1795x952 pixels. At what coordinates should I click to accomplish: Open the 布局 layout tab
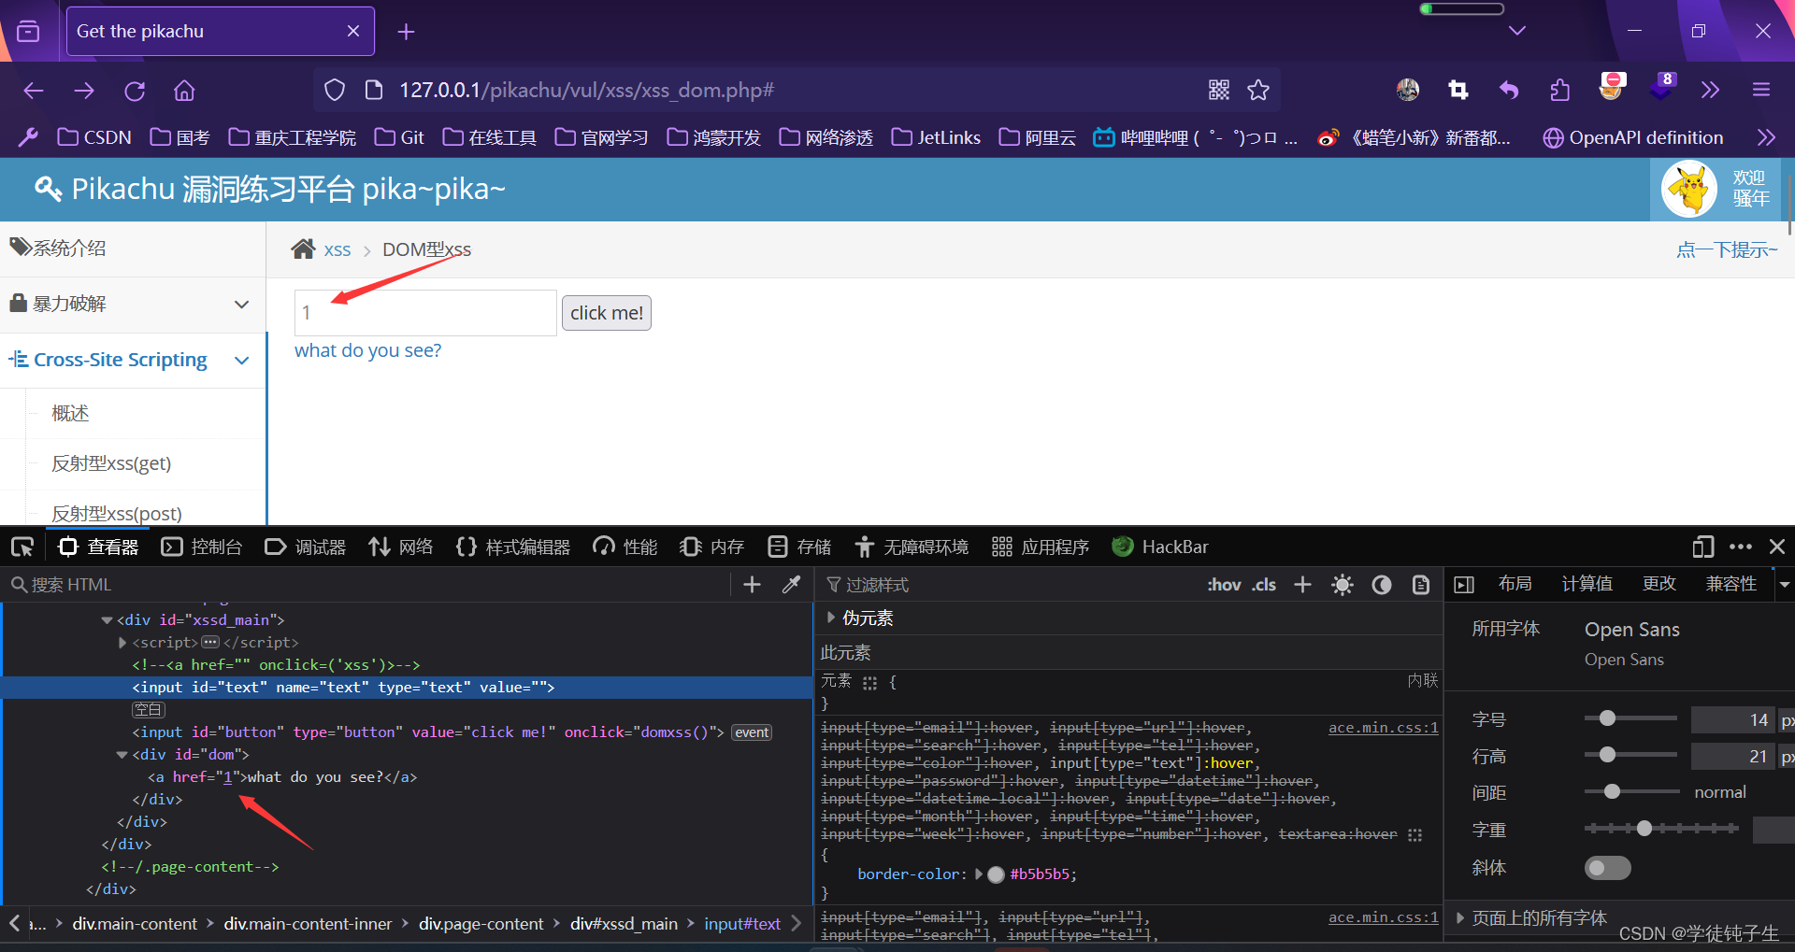pyautogui.click(x=1515, y=584)
